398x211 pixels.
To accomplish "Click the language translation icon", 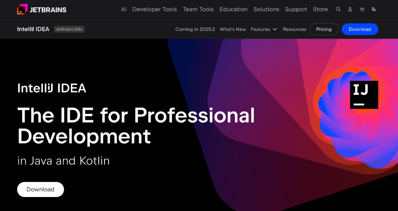I will pyautogui.click(x=373, y=9).
